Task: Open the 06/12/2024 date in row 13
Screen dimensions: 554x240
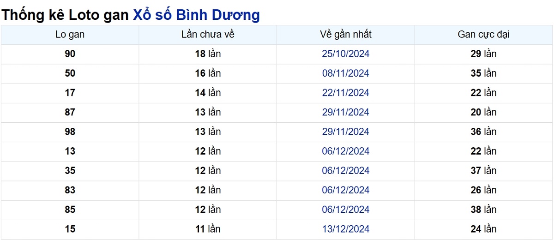Action: pos(346,151)
